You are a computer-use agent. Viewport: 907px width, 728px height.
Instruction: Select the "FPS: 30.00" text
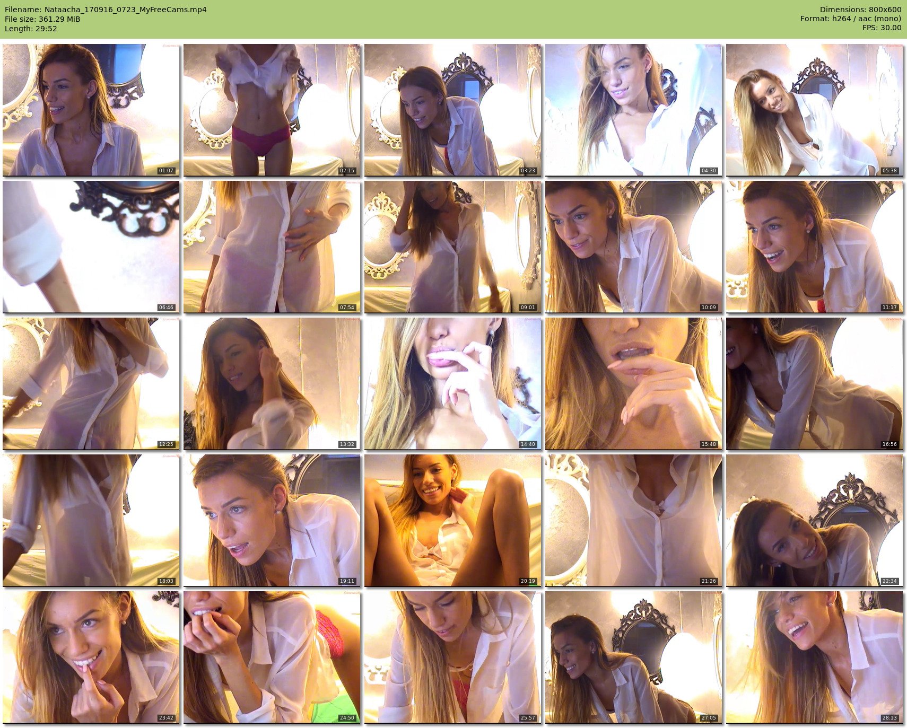pos(882,29)
